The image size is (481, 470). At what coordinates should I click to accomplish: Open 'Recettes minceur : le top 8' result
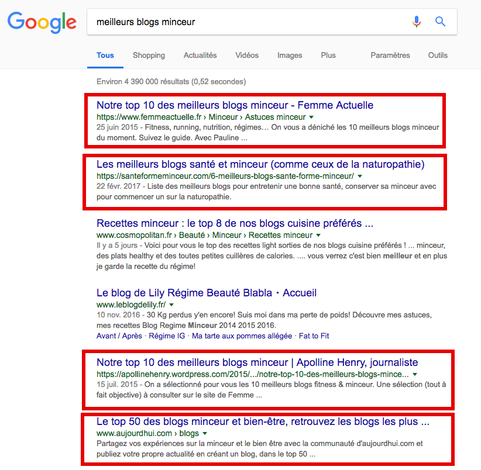coord(235,223)
